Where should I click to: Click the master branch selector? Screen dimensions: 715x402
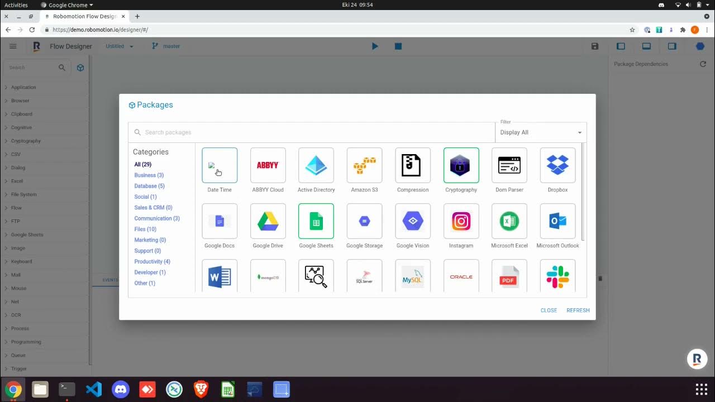tap(166, 46)
